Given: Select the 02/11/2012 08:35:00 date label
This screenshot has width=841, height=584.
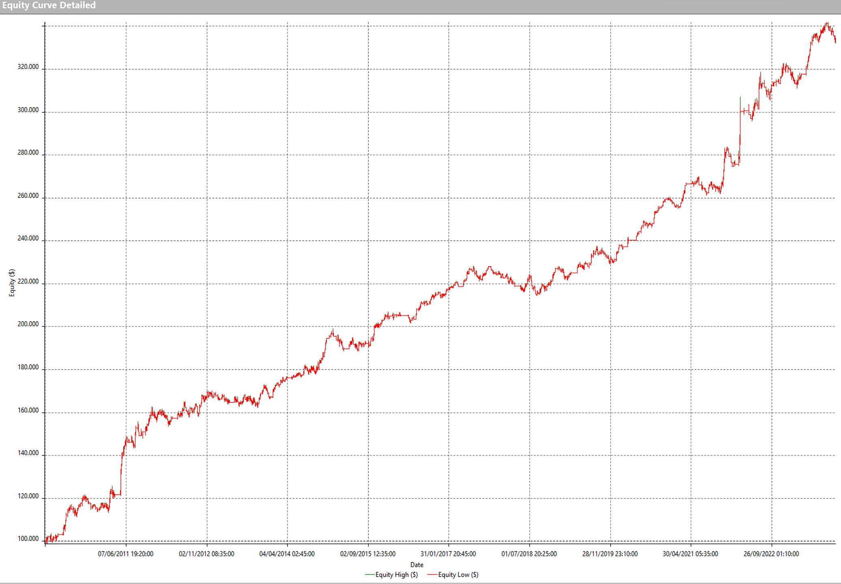Looking at the screenshot, I should 206,554.
